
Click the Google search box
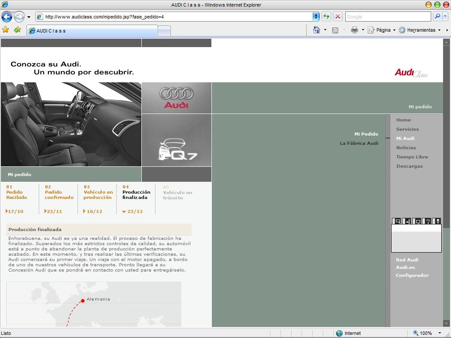(388, 17)
